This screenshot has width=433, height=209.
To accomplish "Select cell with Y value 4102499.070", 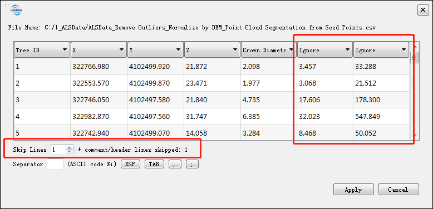I will coord(155,132).
